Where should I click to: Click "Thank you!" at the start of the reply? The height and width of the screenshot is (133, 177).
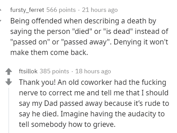coord(37,82)
